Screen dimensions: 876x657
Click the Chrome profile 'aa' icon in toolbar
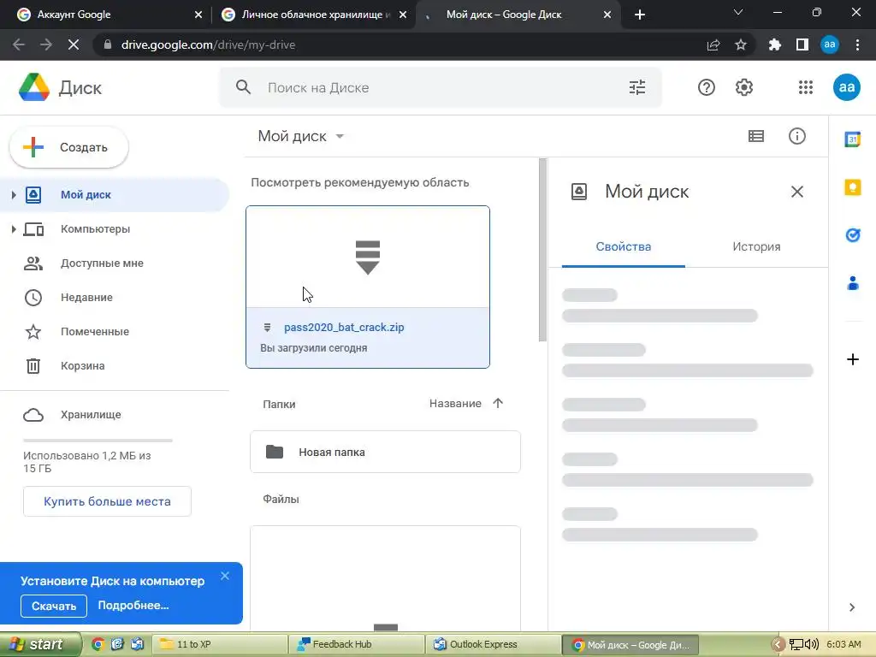coord(830,44)
